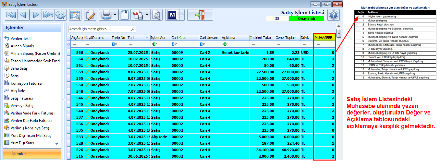The height and width of the screenshot is (168, 440).
Task: Open the wrench settings icon
Action: pyautogui.click(x=156, y=15)
